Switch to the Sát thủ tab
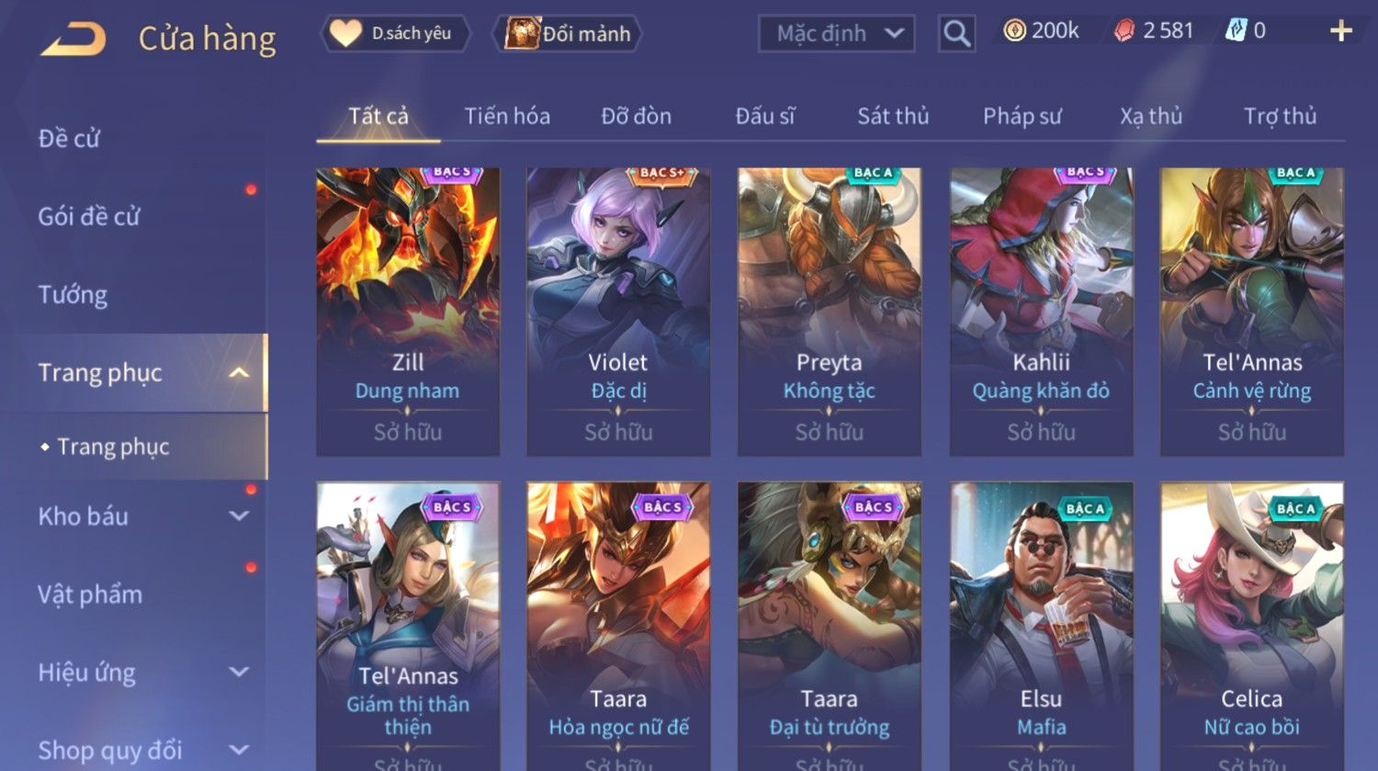Screen dimensions: 1378x771 pos(893,116)
